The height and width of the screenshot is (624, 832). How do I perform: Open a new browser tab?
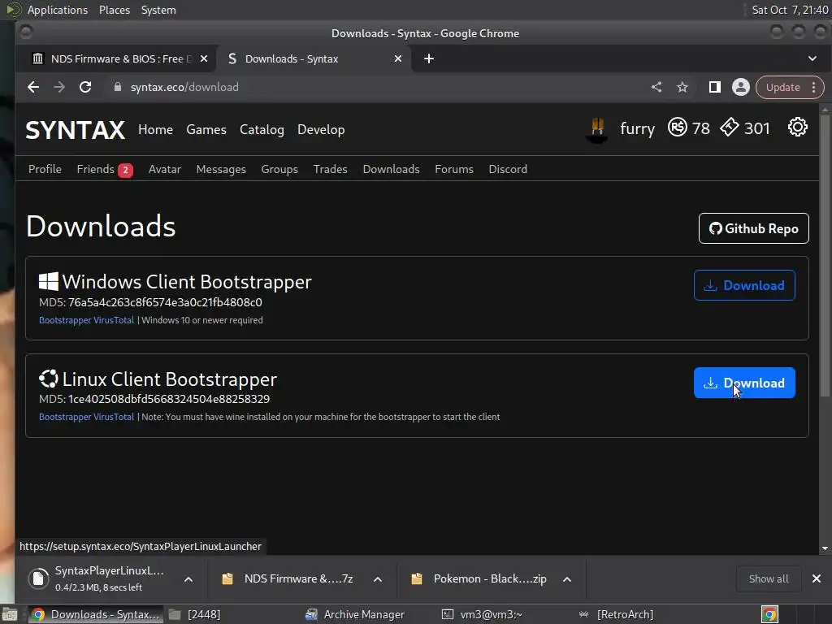pyautogui.click(x=429, y=58)
